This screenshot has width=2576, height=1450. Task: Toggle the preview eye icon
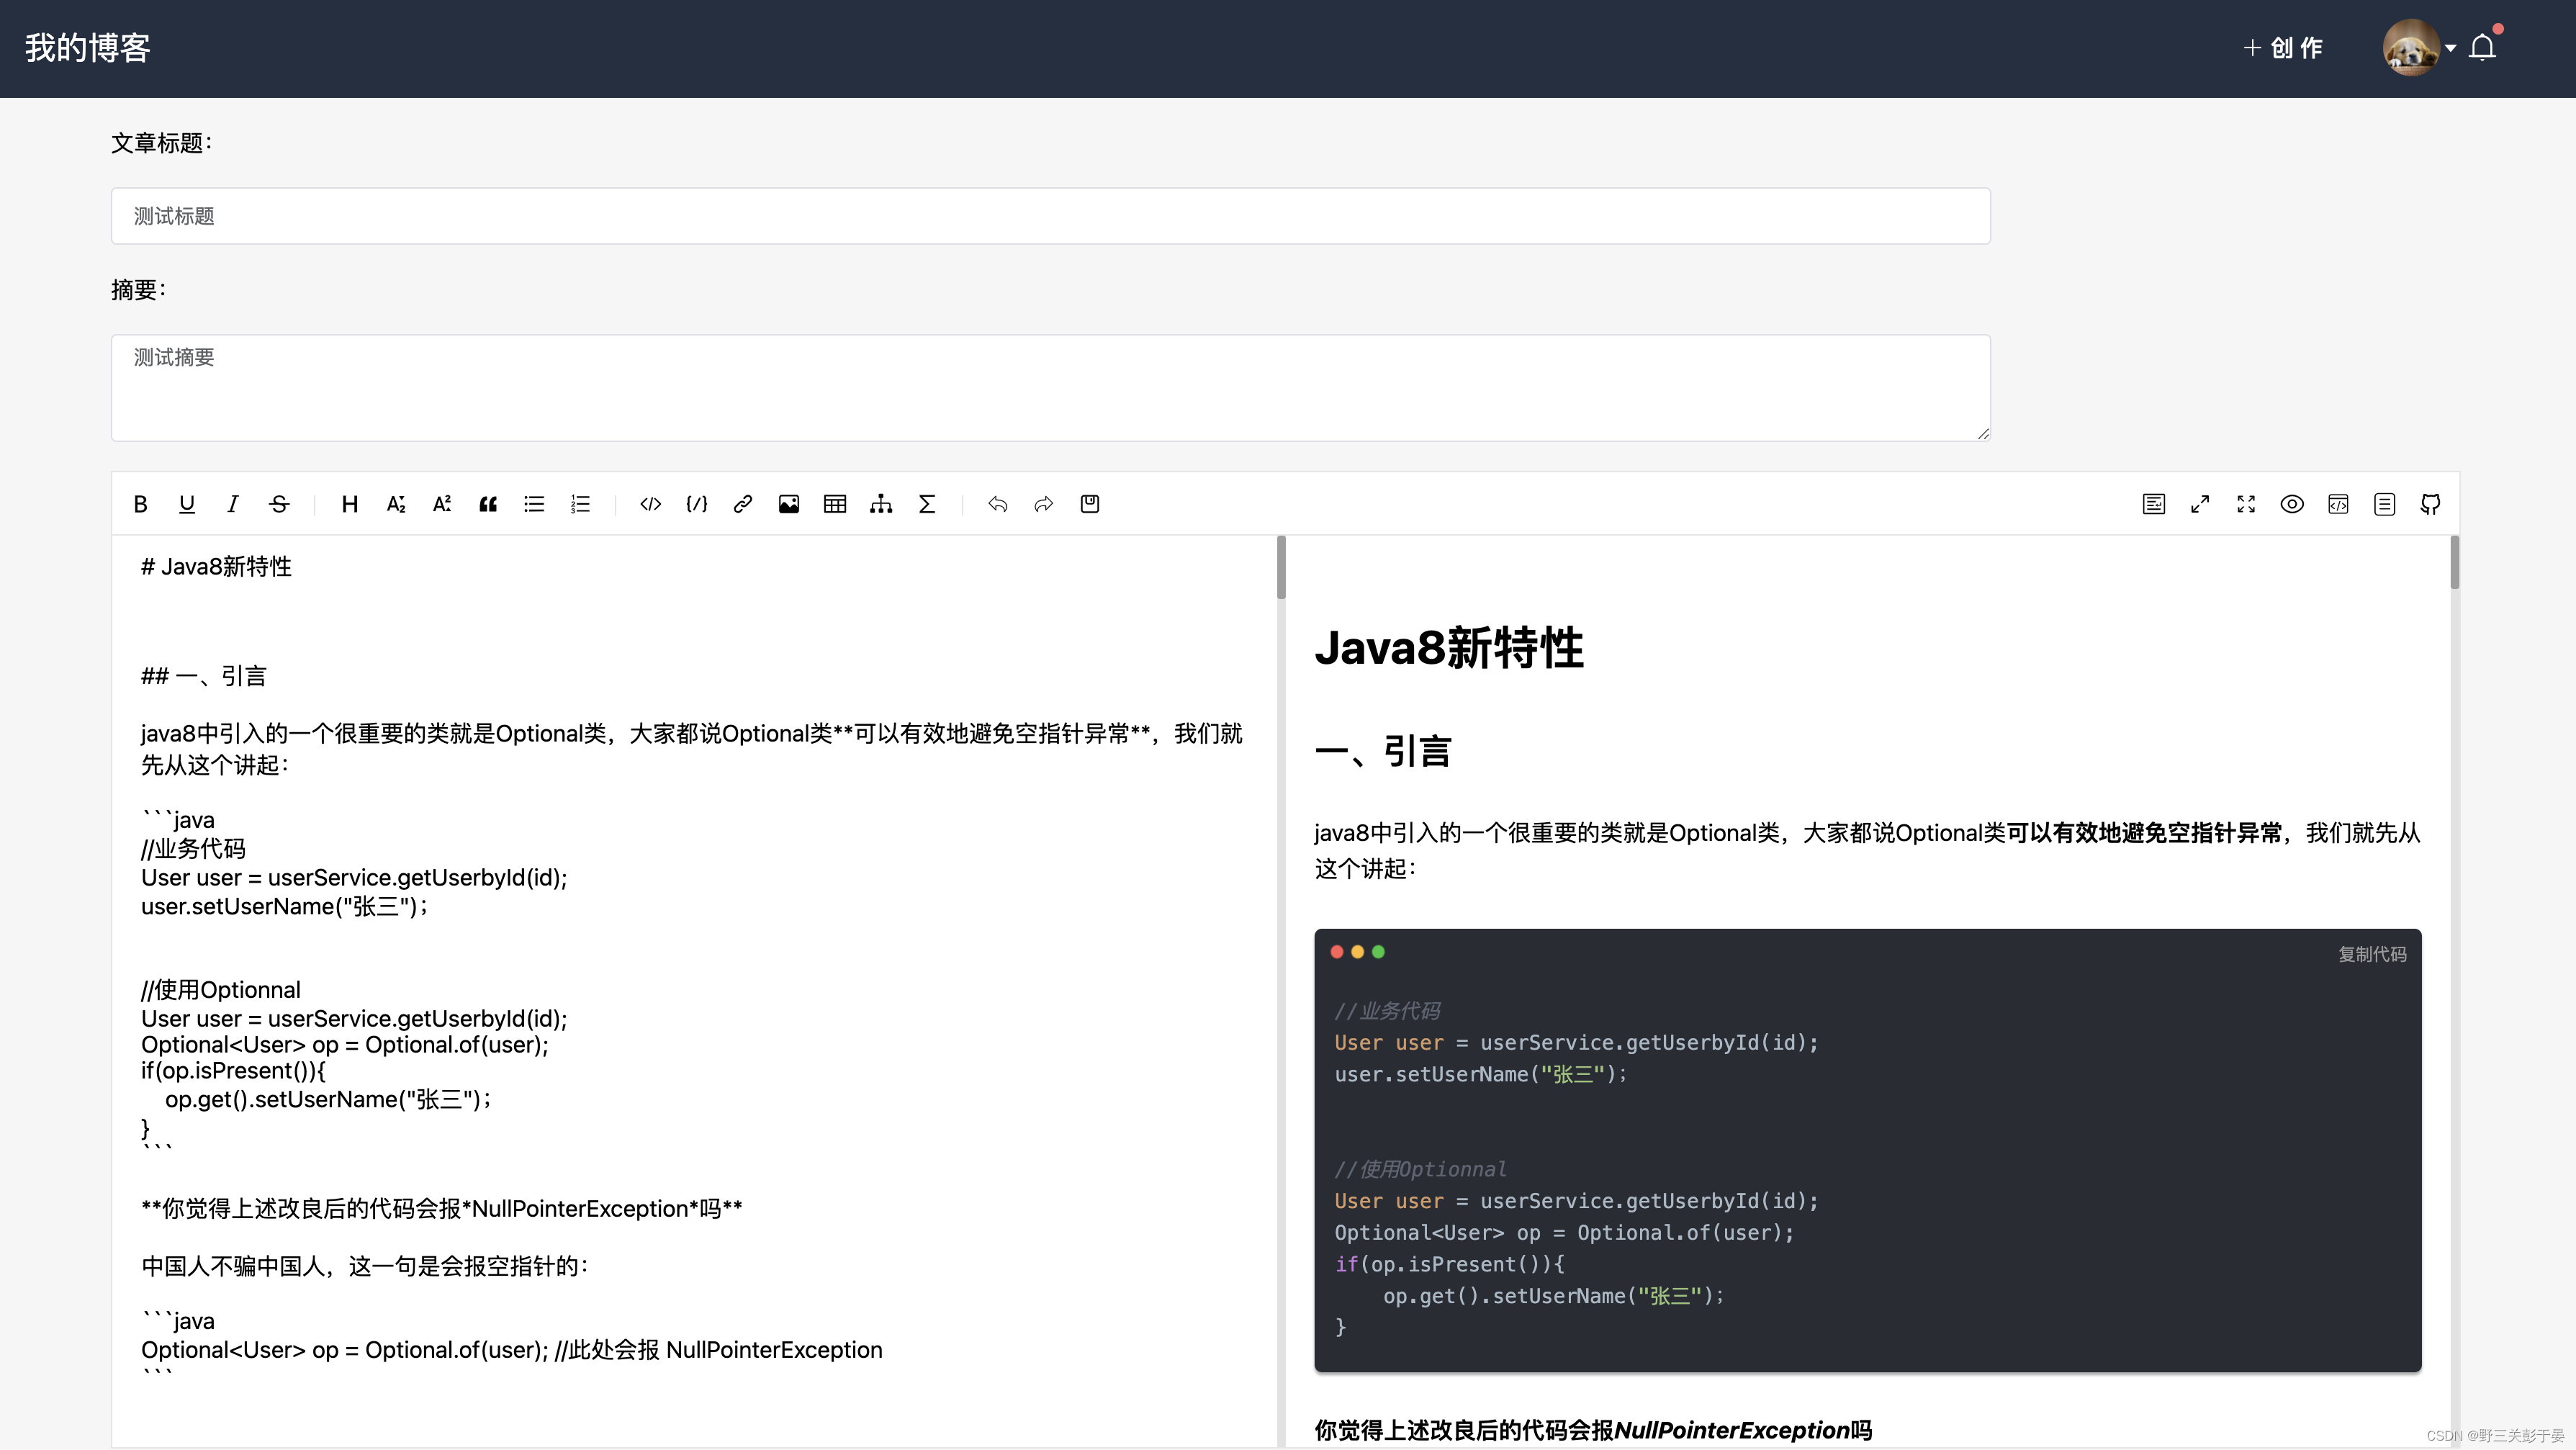(x=2292, y=504)
